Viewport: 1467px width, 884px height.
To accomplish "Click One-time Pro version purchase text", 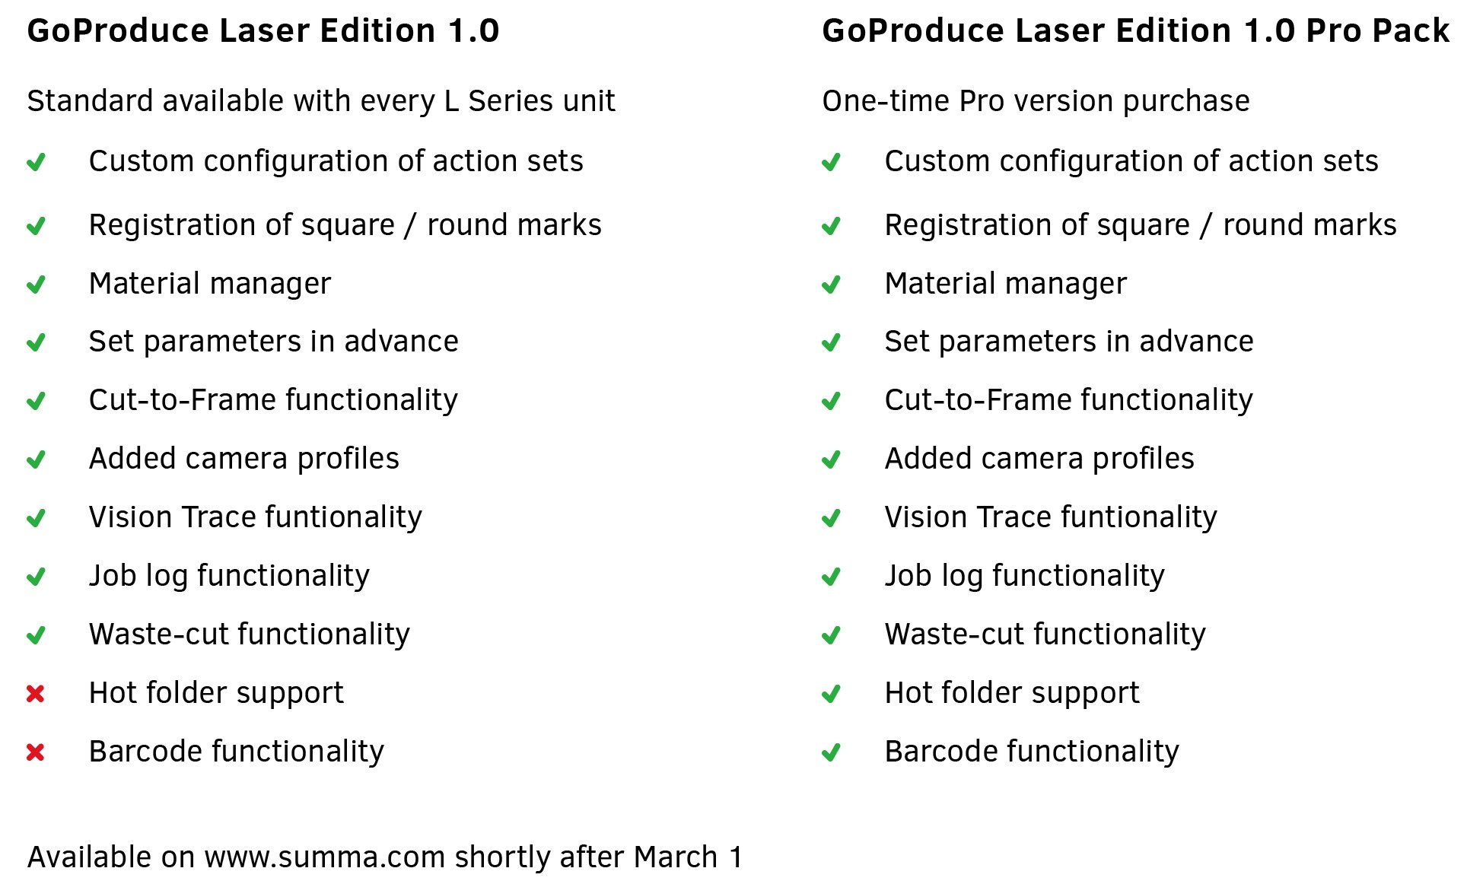I will 1036,101.
